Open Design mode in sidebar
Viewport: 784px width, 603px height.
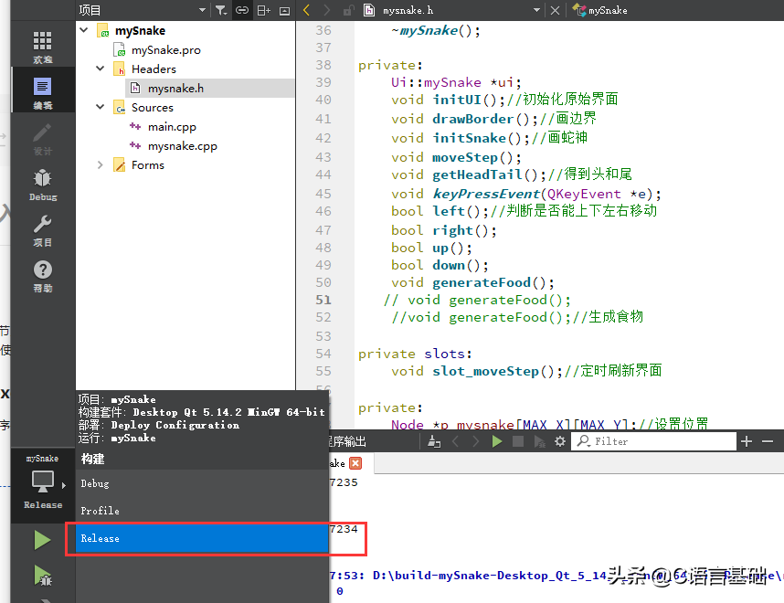click(43, 139)
